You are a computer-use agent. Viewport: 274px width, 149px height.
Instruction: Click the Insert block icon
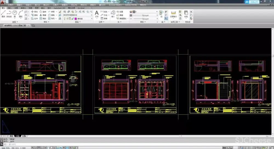(113, 13)
